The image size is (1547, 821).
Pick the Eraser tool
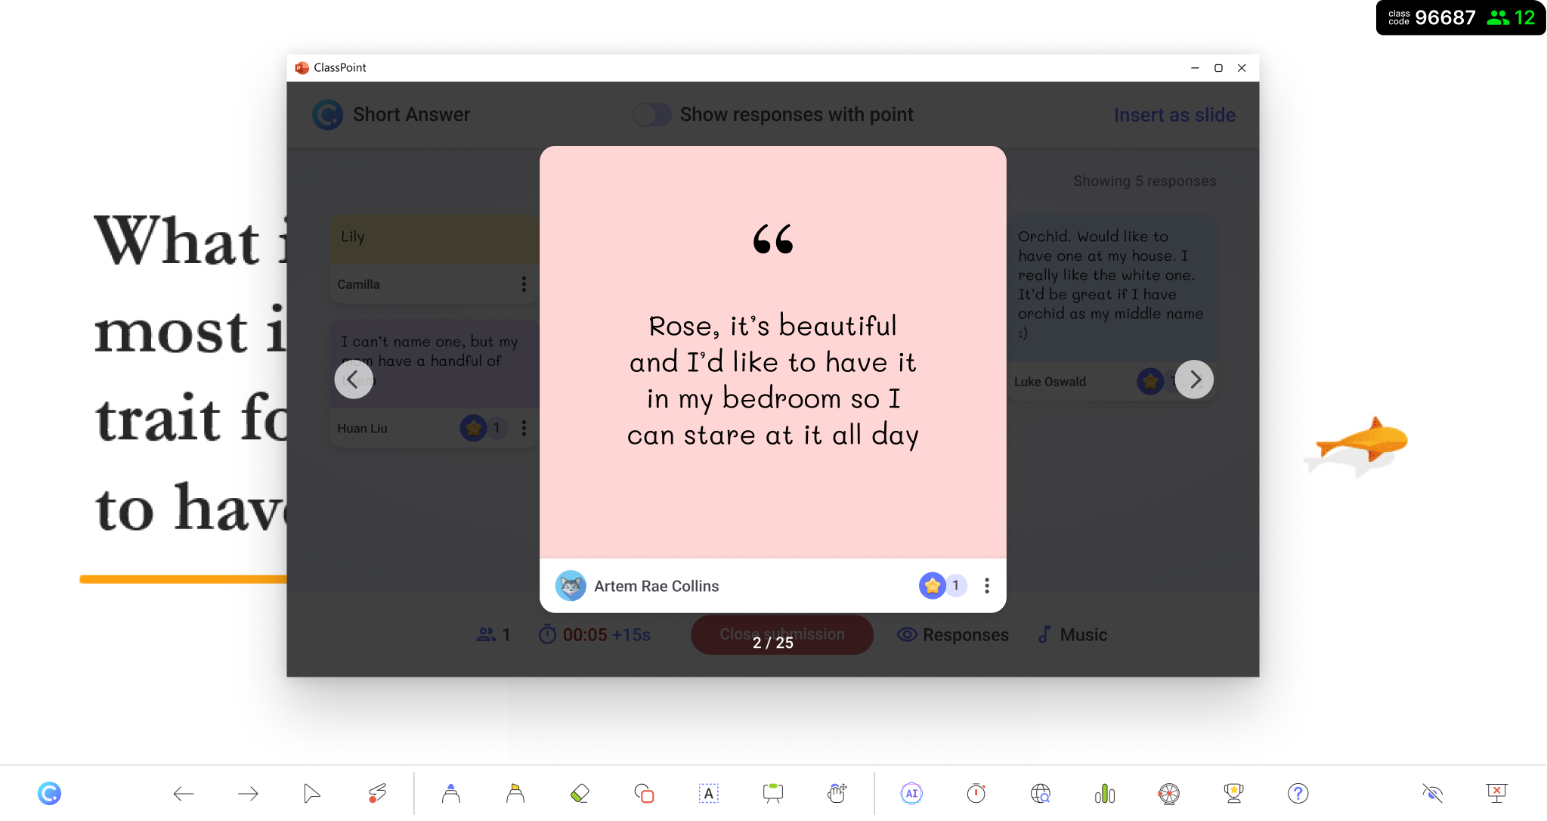[579, 793]
